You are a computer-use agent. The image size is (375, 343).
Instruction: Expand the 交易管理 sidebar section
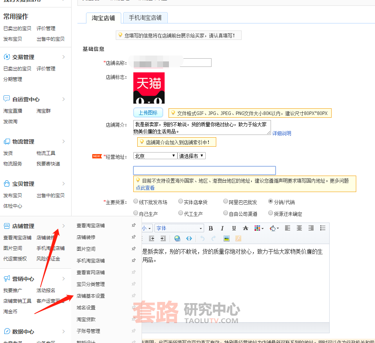click(63, 57)
